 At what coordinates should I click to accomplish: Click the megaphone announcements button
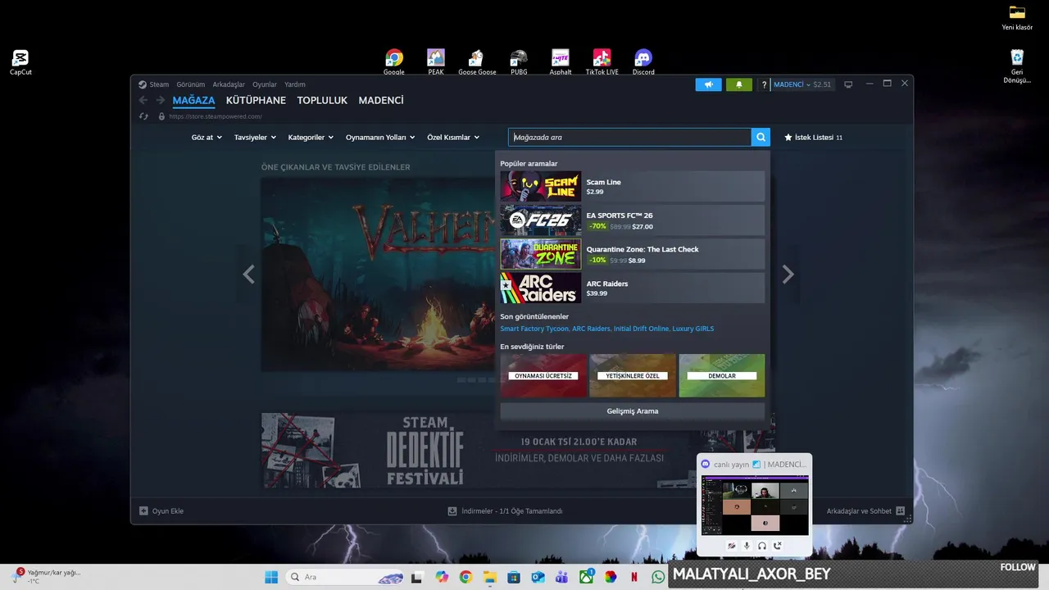(x=708, y=84)
